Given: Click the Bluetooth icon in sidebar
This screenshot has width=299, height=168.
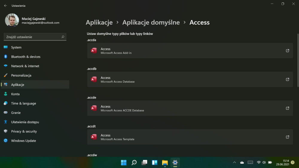Looking at the screenshot, I should coord(6,56).
